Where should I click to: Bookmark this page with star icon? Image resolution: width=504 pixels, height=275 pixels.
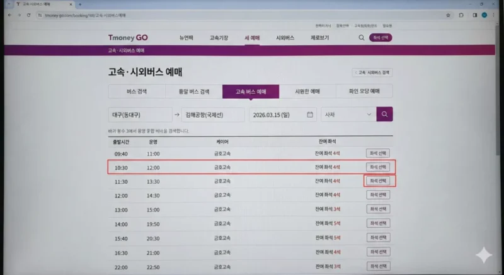[448, 15]
